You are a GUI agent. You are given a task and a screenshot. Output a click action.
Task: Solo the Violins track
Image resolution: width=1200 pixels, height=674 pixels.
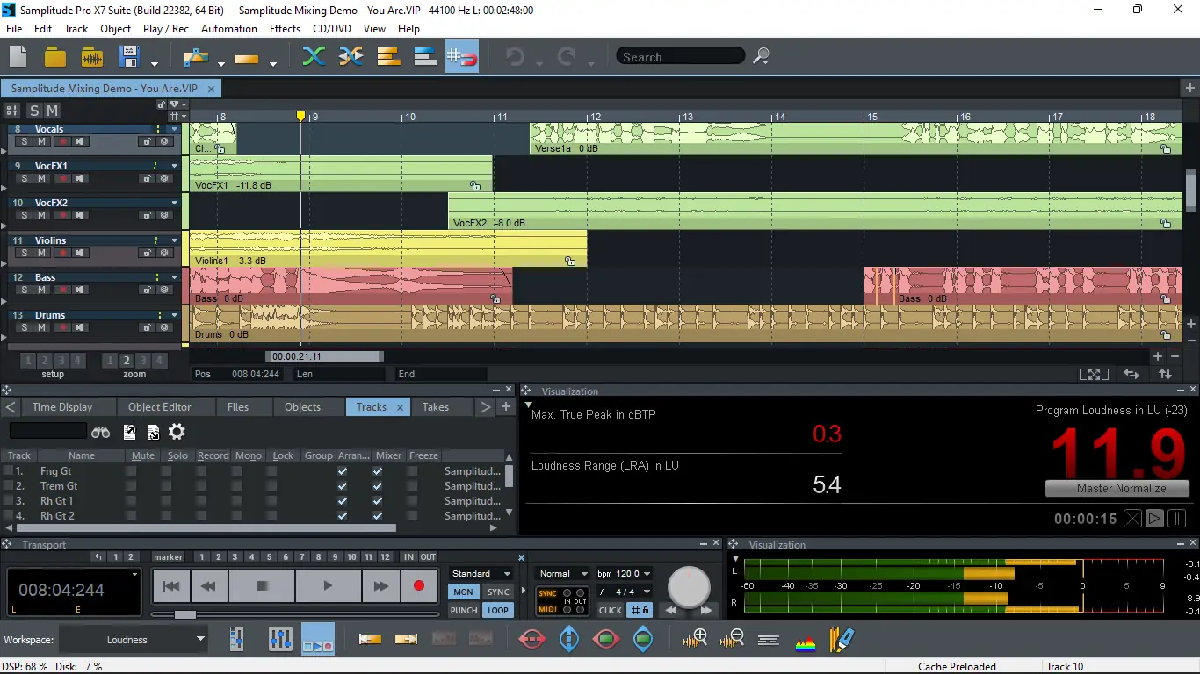click(25, 253)
